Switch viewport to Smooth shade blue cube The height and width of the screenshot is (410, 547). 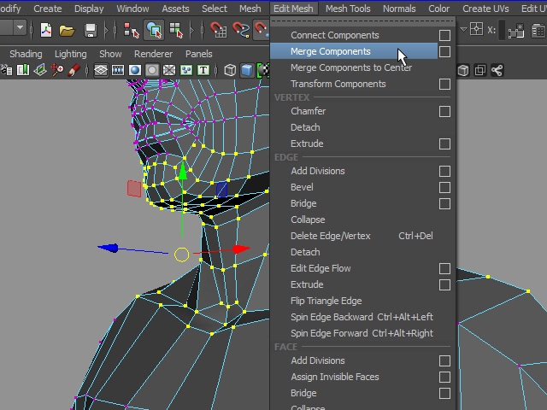247,70
